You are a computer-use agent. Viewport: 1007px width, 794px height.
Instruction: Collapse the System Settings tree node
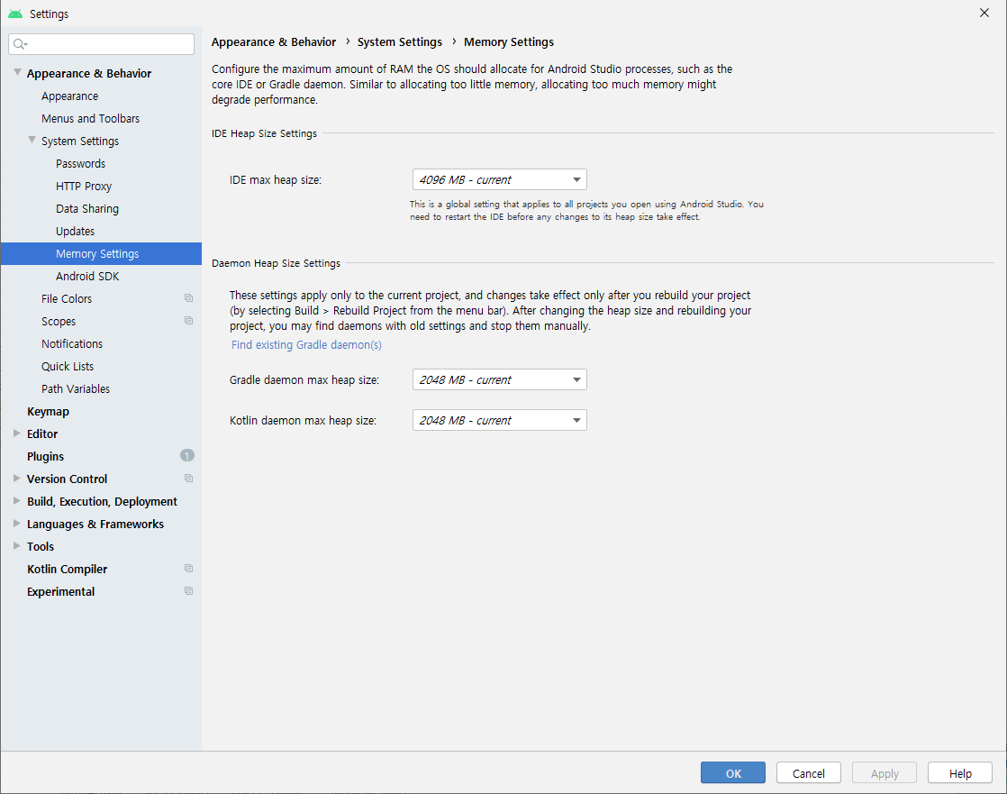click(x=32, y=140)
